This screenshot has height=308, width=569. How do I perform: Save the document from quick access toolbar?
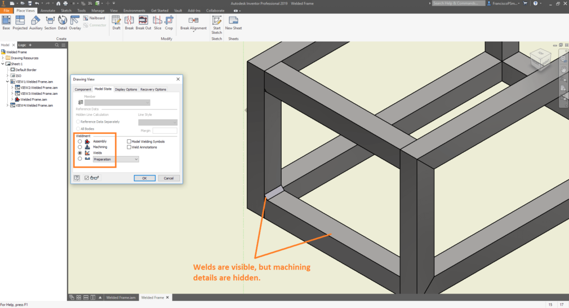pyautogui.click(x=29, y=3)
